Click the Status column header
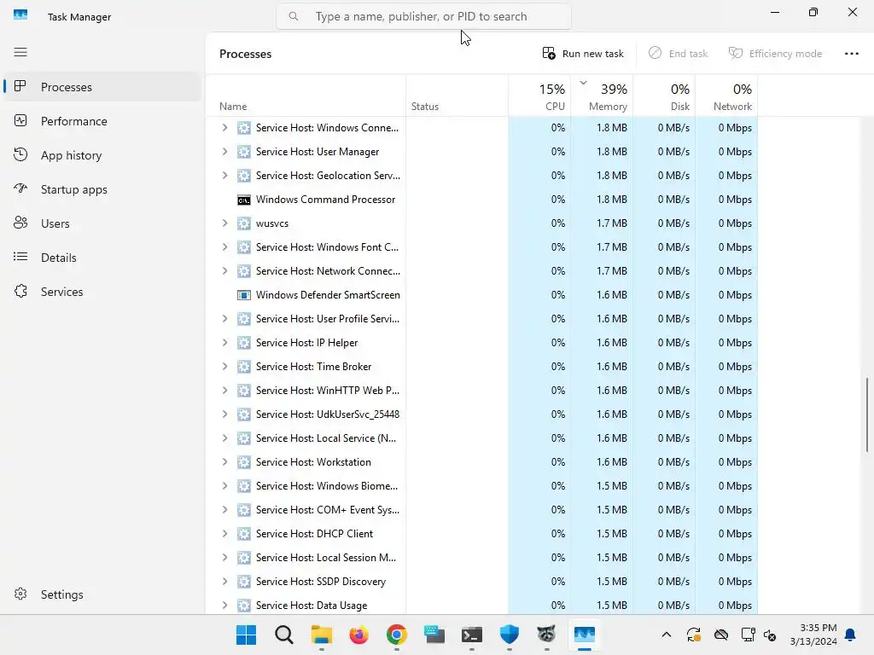This screenshot has height=655, width=874. pos(457,96)
